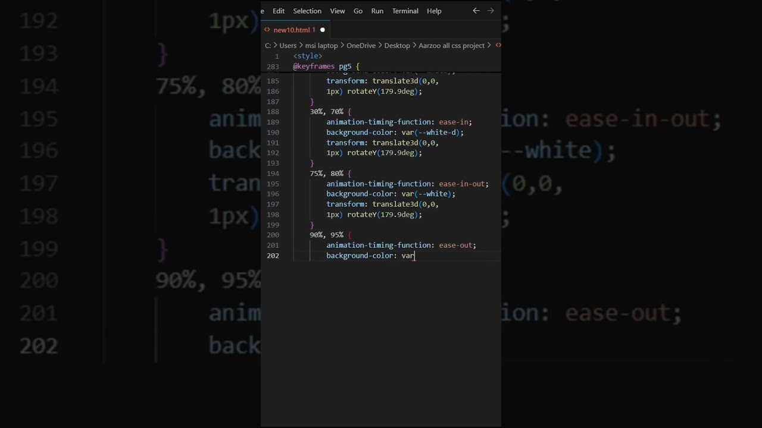Click the C: breadcrumb

(x=268, y=45)
